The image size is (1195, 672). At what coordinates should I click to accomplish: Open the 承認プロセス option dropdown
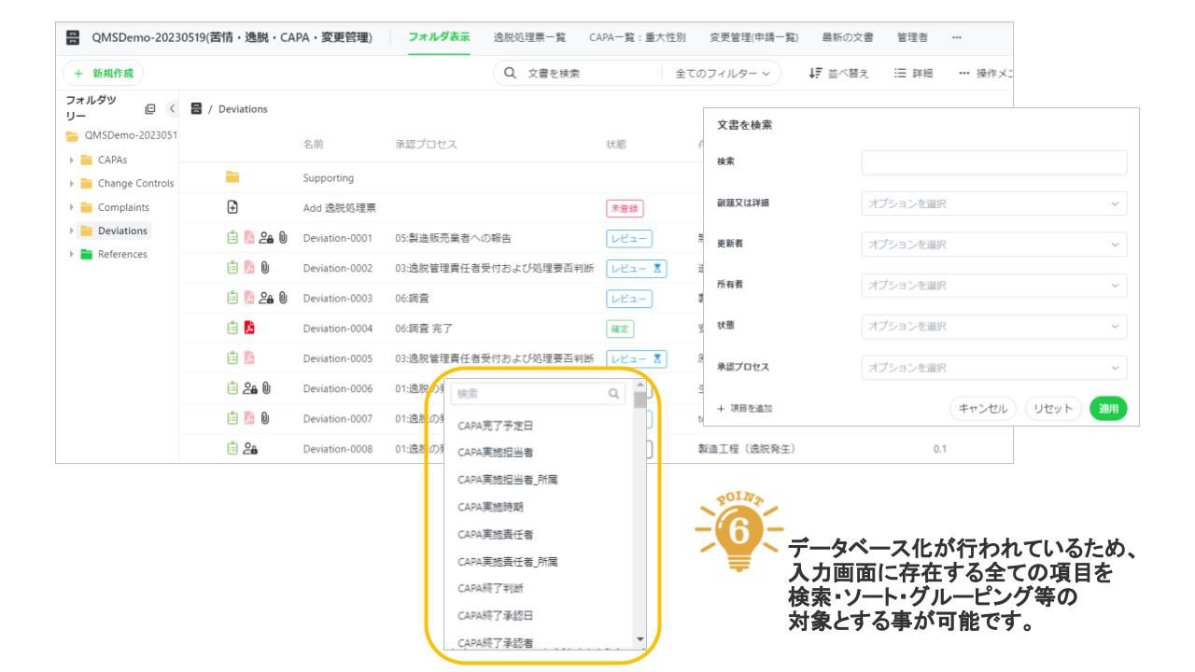coord(993,368)
